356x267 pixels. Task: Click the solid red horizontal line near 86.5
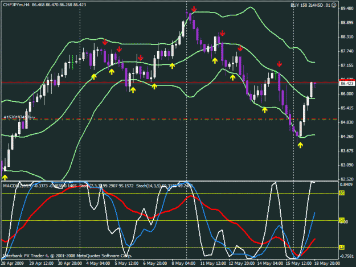170,82
